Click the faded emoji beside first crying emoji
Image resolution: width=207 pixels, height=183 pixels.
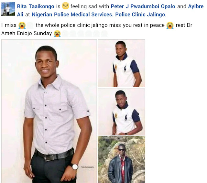click(30, 25)
